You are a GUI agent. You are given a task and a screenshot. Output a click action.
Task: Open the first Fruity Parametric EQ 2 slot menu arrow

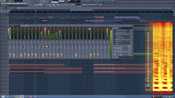pyautogui.click(x=131, y=30)
